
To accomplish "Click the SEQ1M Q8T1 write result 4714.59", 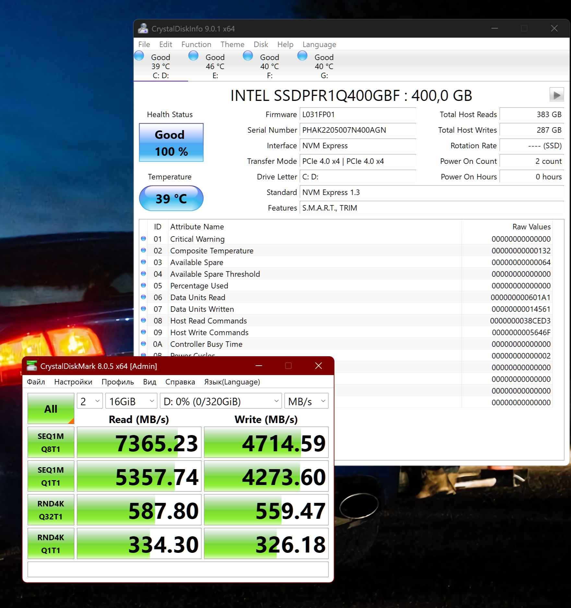I will point(266,442).
